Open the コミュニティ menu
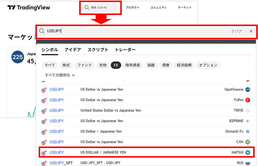 click(x=158, y=7)
